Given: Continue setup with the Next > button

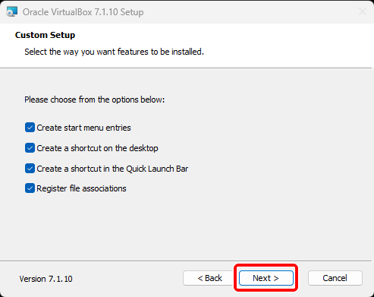Looking at the screenshot, I should (x=266, y=278).
